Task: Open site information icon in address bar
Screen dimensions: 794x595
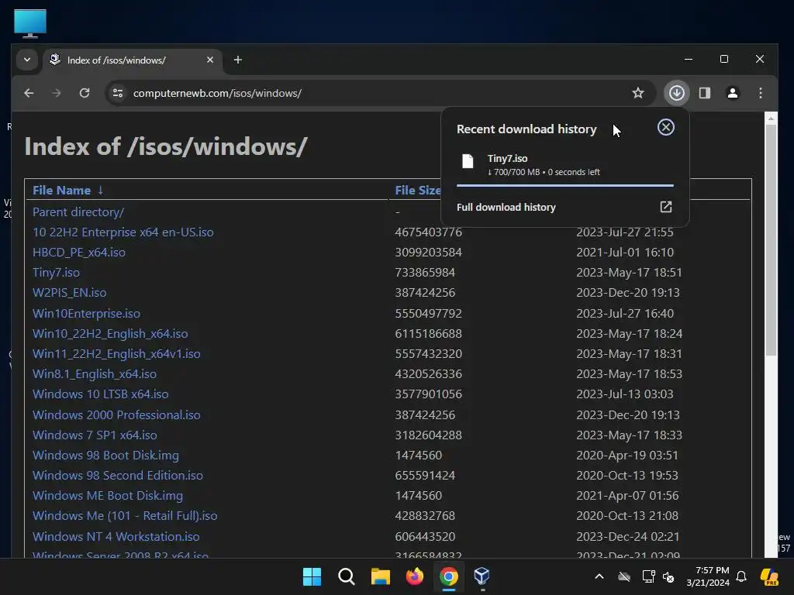Action: [x=118, y=93]
